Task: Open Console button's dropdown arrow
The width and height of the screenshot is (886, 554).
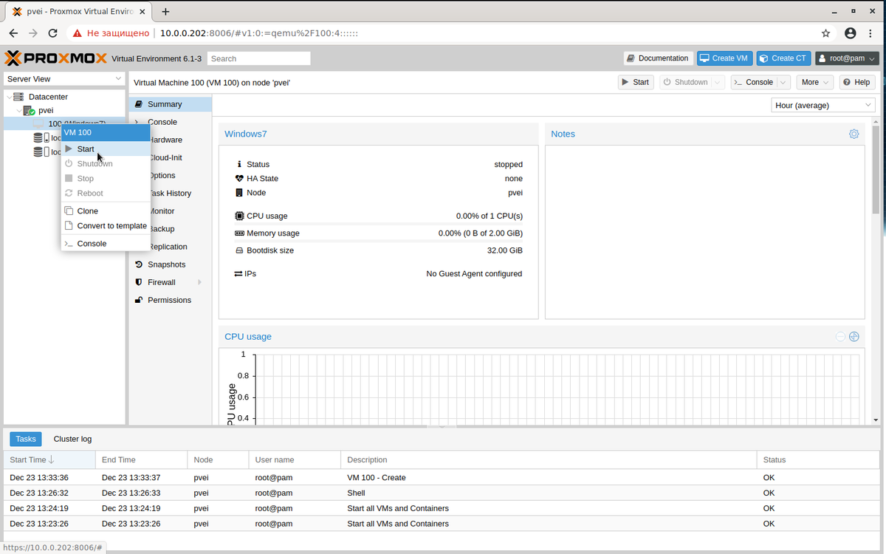Action: [783, 82]
